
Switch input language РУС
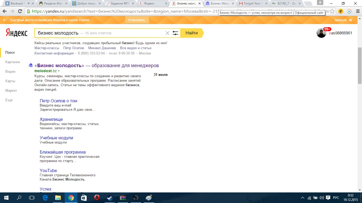tap(336, 197)
